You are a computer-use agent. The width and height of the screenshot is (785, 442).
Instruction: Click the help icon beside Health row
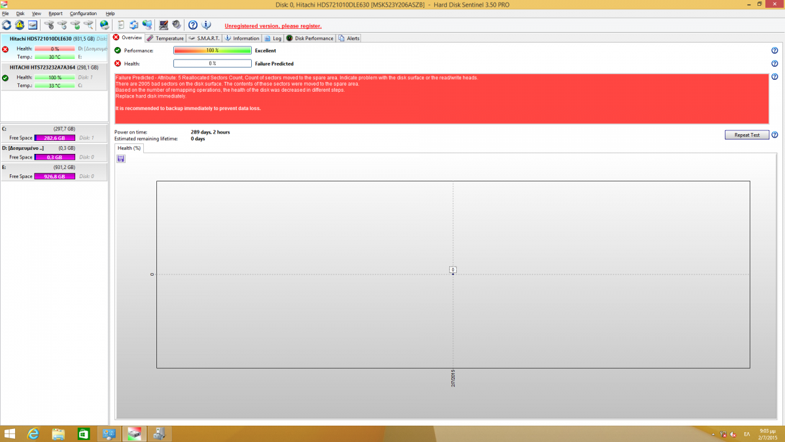pos(775,64)
